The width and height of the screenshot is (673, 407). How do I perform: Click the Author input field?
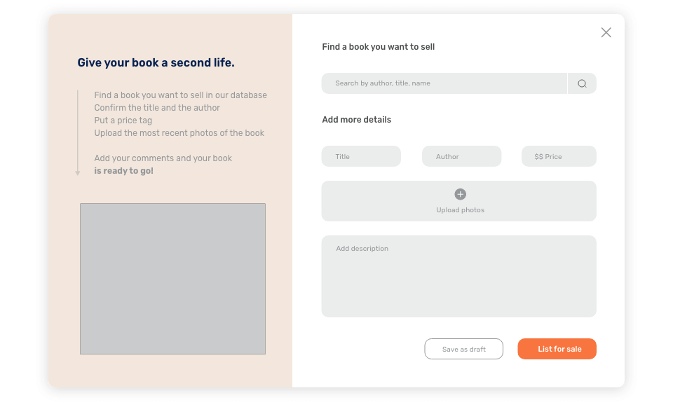click(x=461, y=156)
